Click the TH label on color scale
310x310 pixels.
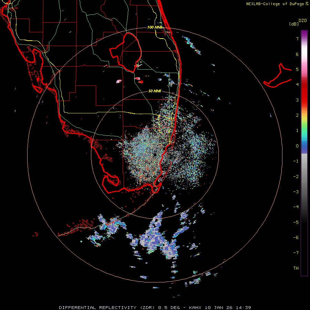click(x=296, y=268)
